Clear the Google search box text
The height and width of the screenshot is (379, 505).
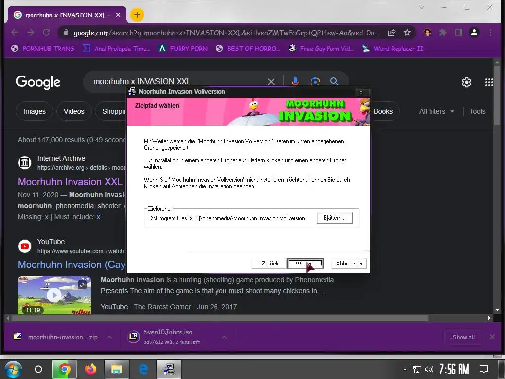(271, 82)
